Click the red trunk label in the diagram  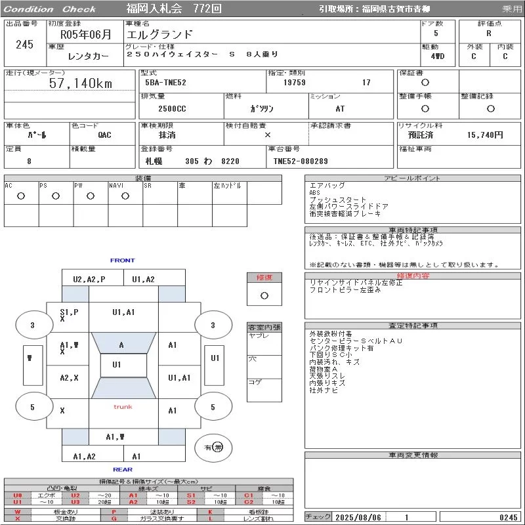[123, 407]
